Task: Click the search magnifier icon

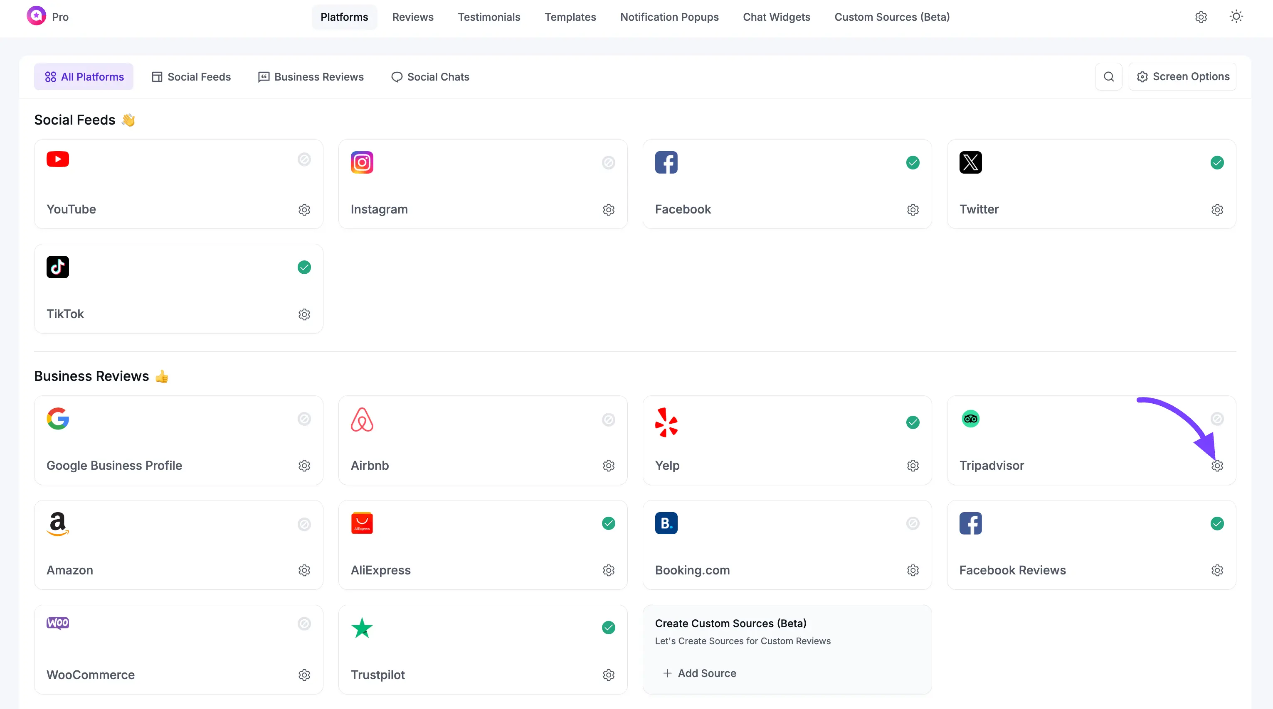Action: [1108, 76]
